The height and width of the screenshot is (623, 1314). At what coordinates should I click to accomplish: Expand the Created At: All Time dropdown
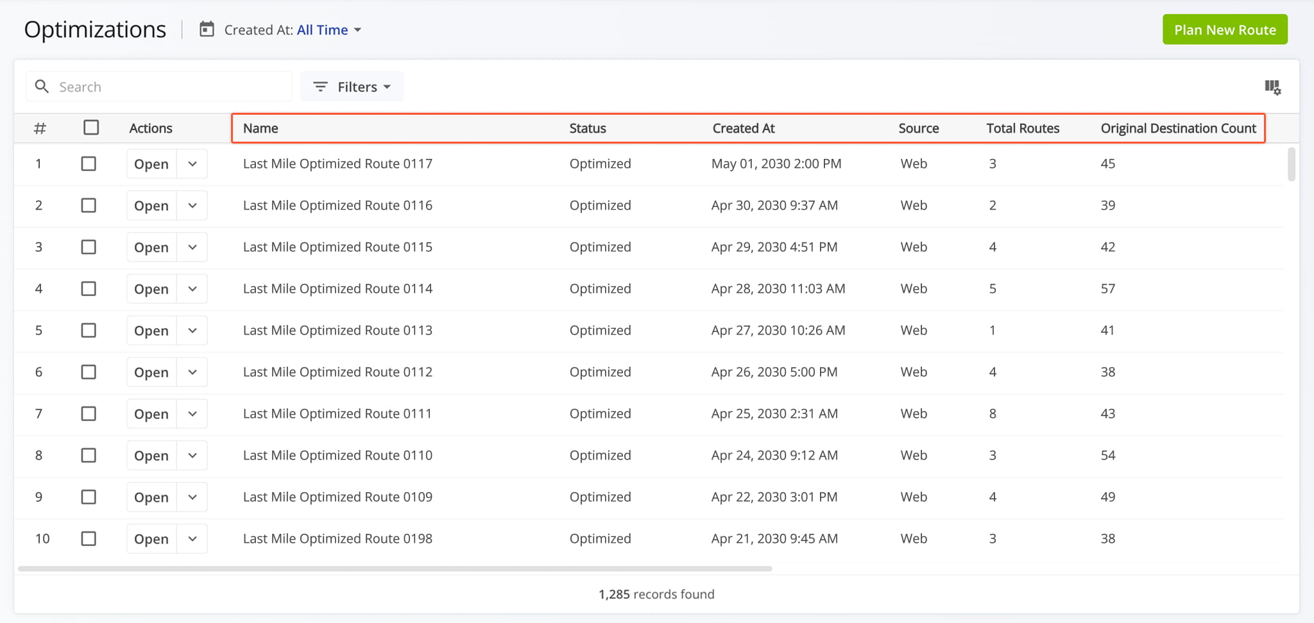[x=329, y=30]
